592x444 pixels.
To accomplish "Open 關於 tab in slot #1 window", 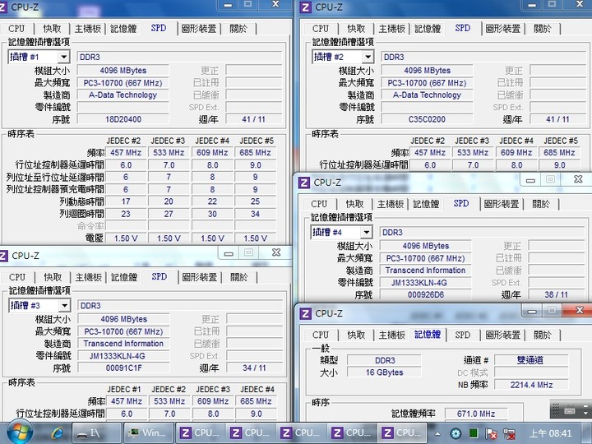I will (x=238, y=29).
